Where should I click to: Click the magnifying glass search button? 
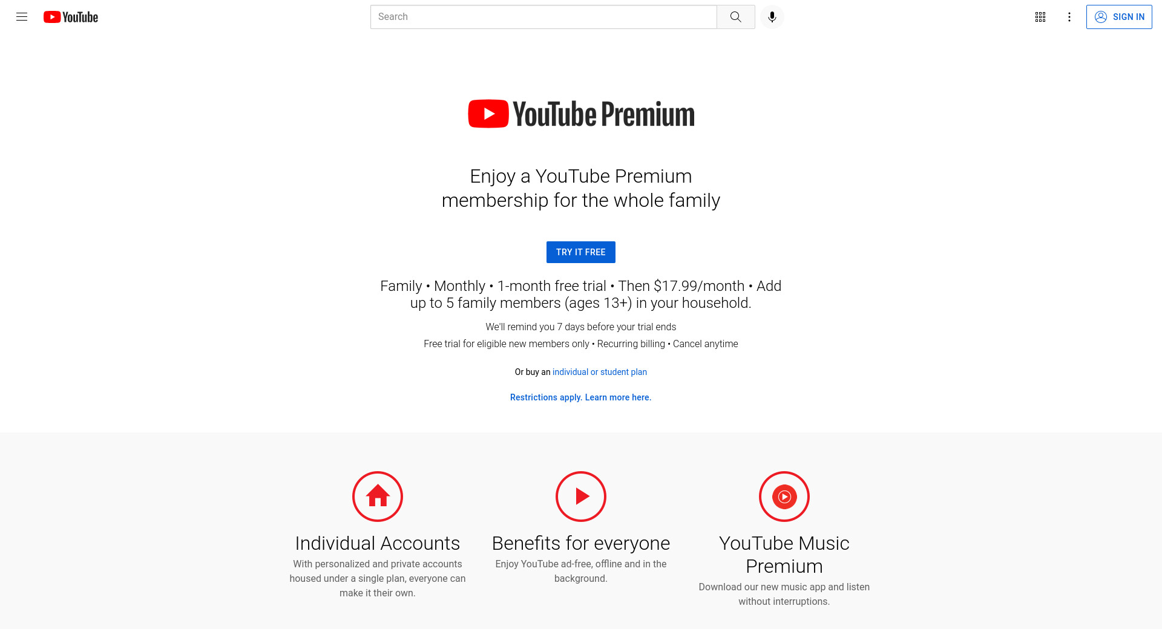click(735, 17)
